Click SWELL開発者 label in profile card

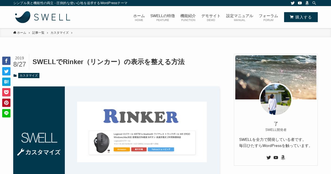pyautogui.click(x=276, y=130)
